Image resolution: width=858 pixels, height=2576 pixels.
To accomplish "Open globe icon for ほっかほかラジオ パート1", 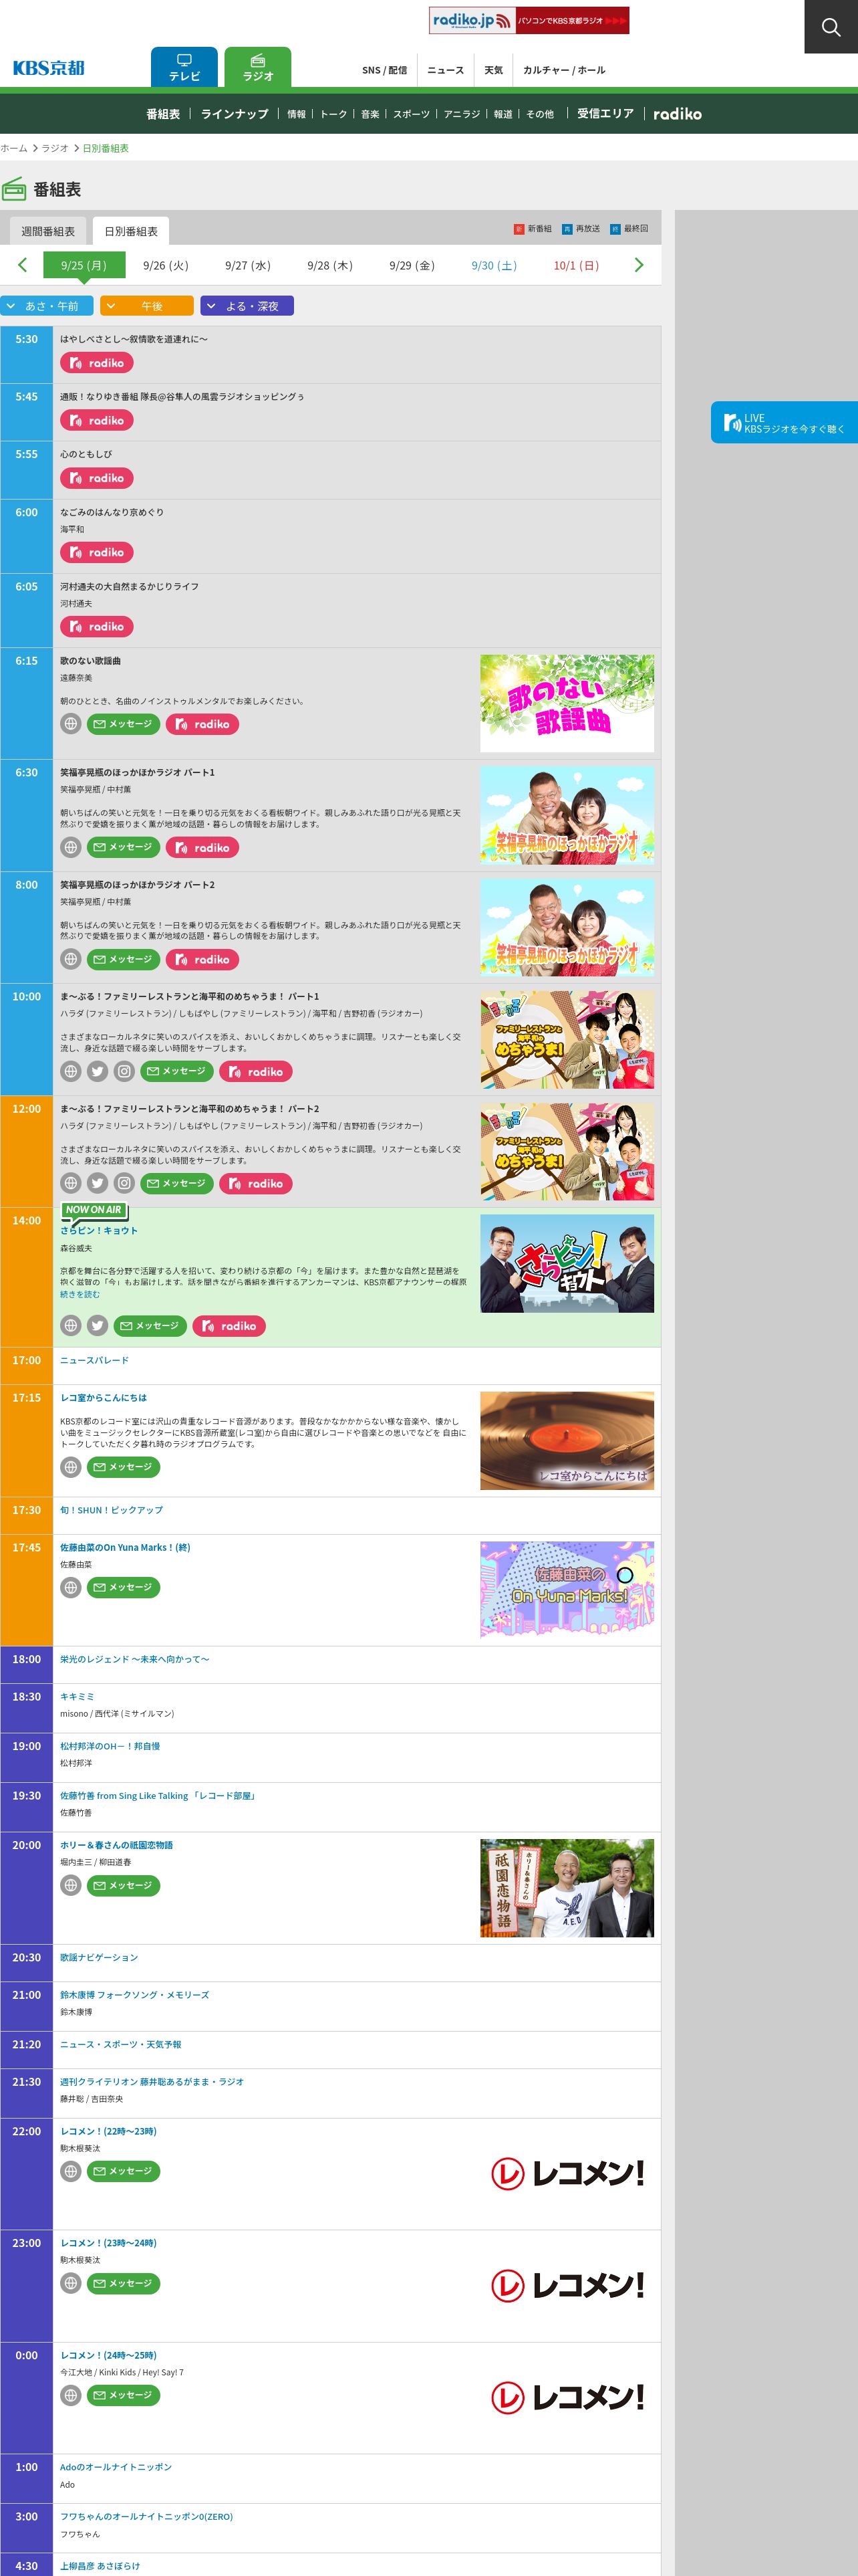I will pos(71,847).
